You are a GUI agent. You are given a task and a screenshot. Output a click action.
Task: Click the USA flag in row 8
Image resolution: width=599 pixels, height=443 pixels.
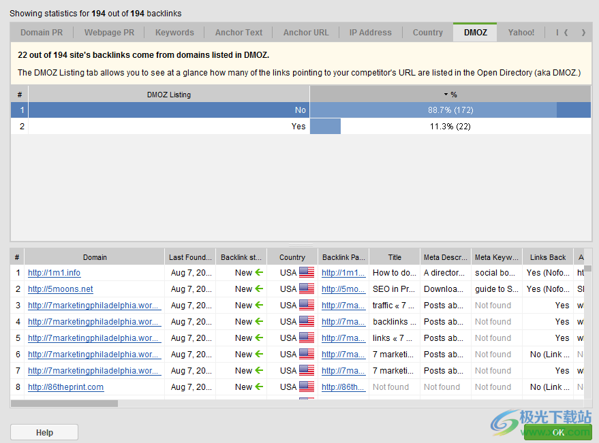pyautogui.click(x=307, y=387)
